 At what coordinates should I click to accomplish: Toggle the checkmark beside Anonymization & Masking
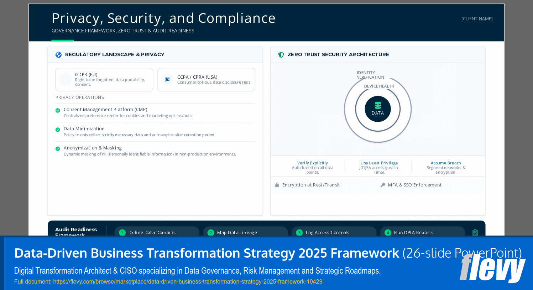pyautogui.click(x=58, y=149)
